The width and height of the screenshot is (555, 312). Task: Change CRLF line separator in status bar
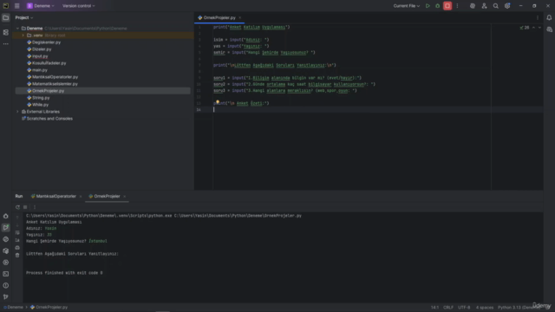tap(448, 308)
